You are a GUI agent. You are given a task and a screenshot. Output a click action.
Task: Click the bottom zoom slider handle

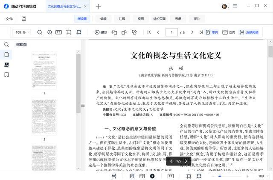point(220,176)
